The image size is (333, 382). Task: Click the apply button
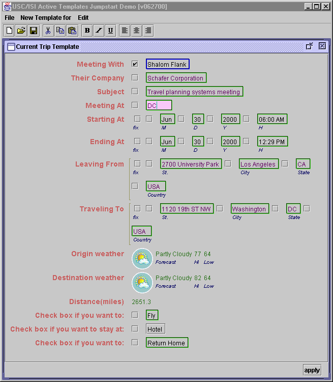[312, 370]
